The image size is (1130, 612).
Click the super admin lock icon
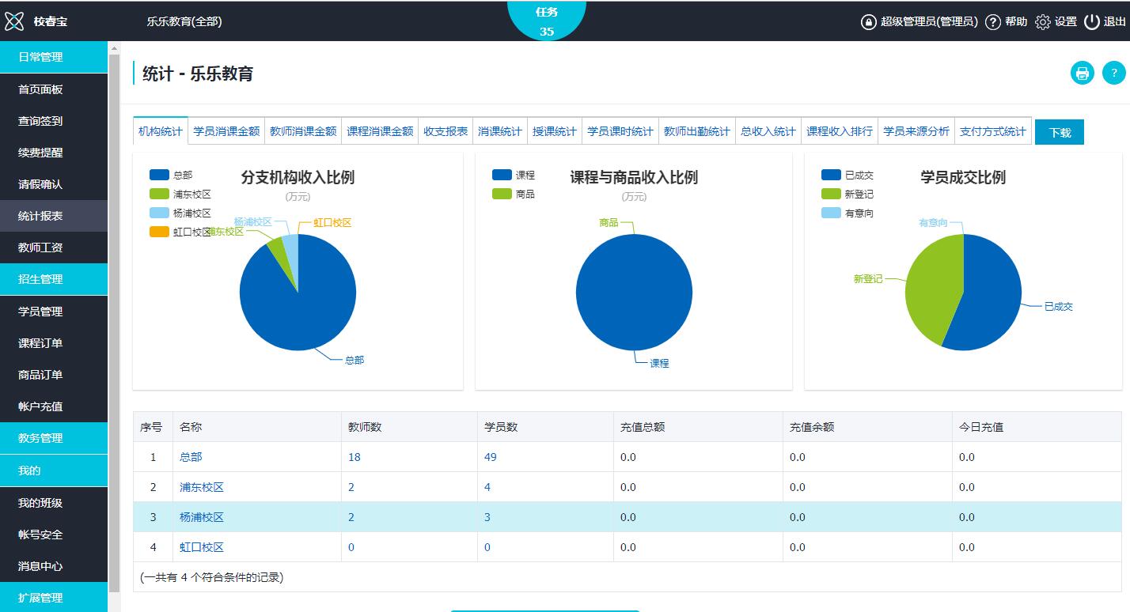coord(869,22)
